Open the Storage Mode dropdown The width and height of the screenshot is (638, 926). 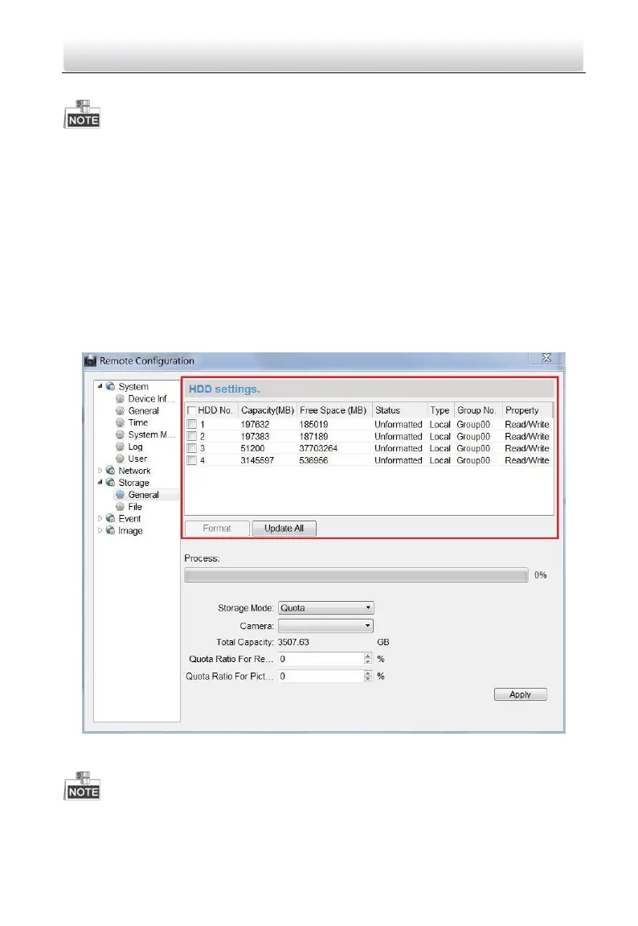[325, 607]
